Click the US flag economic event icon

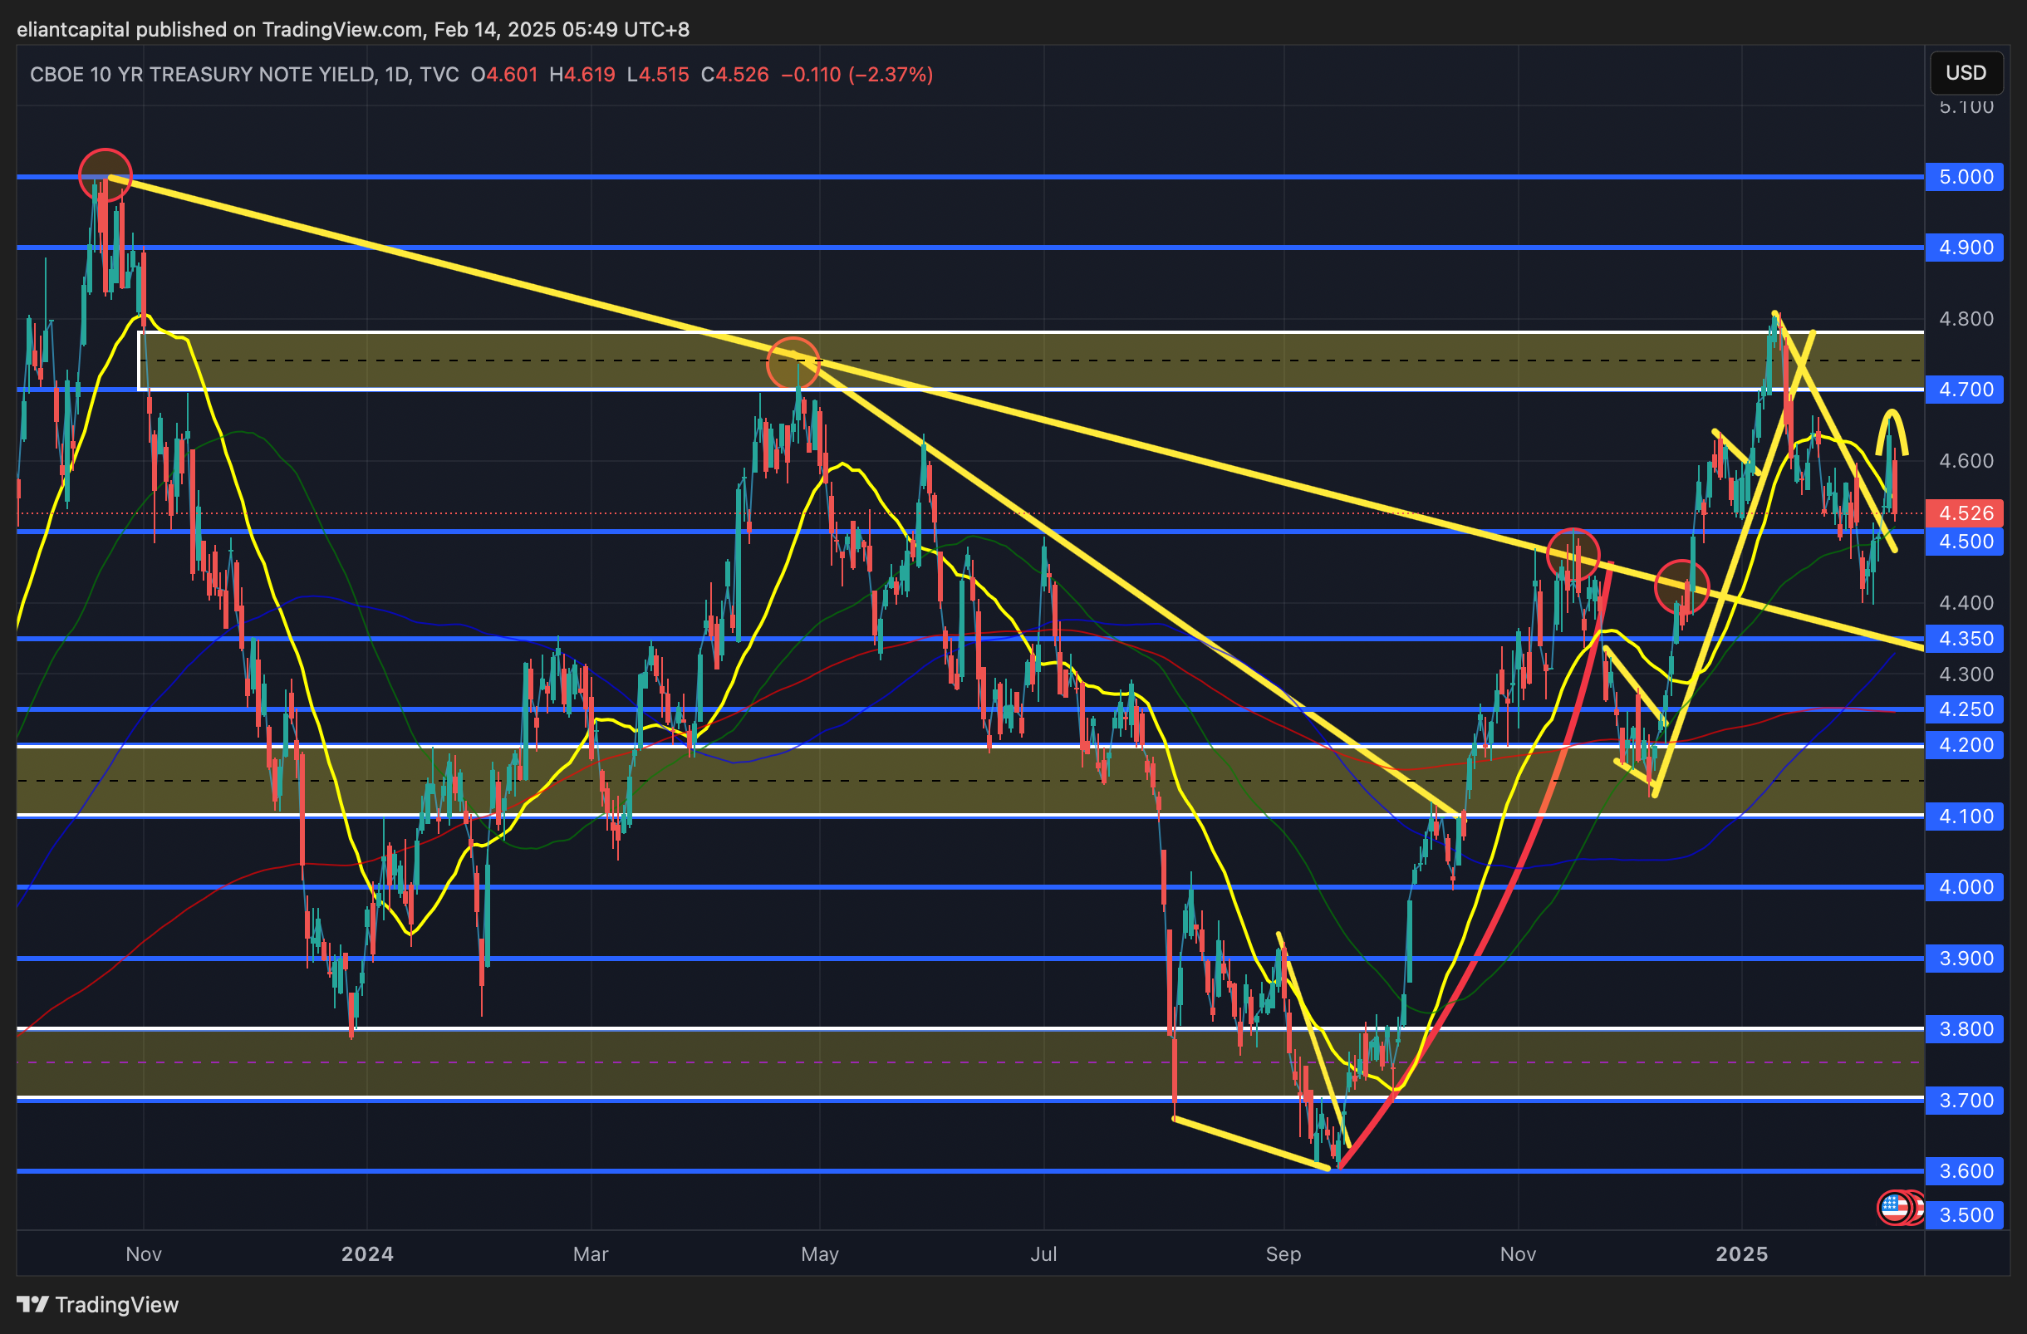tap(1894, 1207)
